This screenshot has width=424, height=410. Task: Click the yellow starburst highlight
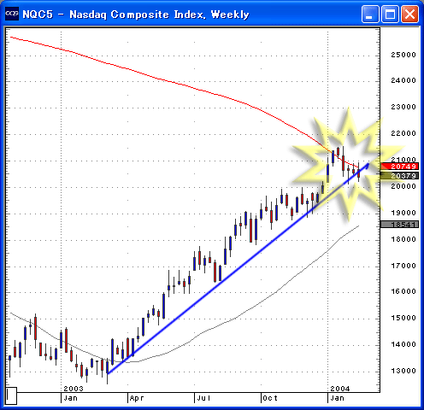[348, 164]
